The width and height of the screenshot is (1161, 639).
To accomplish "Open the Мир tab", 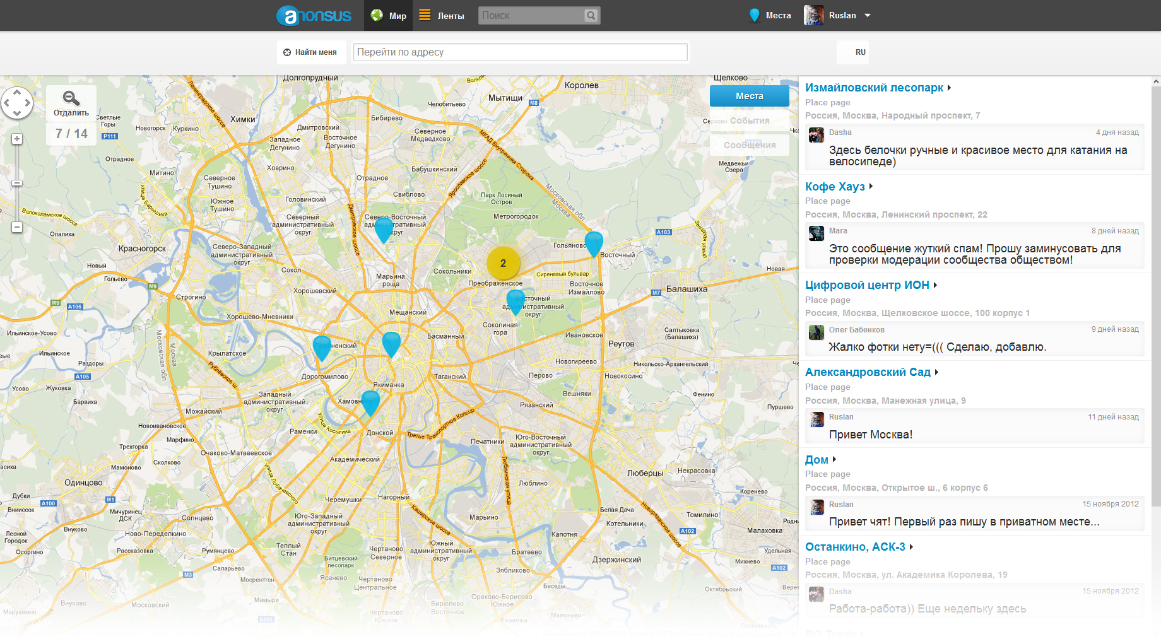I will [389, 16].
